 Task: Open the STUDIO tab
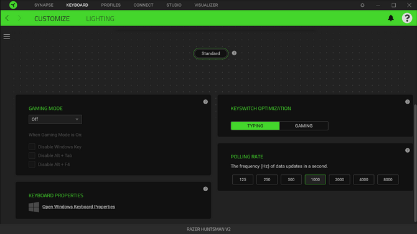point(174,5)
